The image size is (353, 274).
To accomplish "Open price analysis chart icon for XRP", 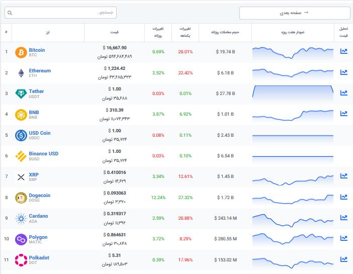I will 343,175.
